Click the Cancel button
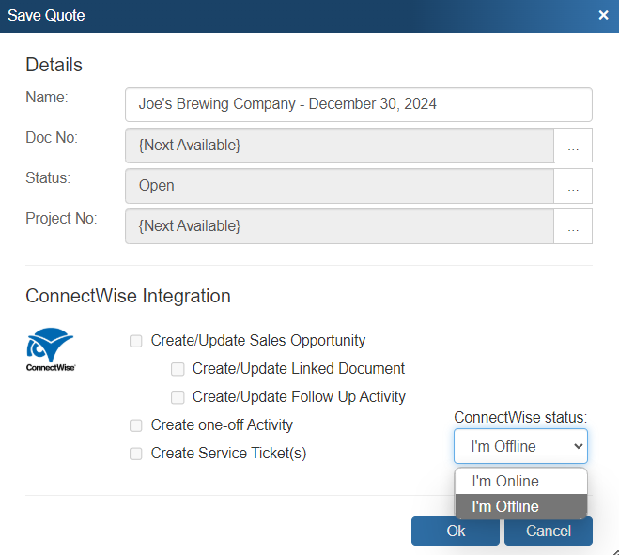Image resolution: width=619 pixels, height=555 pixels. pyautogui.click(x=548, y=531)
